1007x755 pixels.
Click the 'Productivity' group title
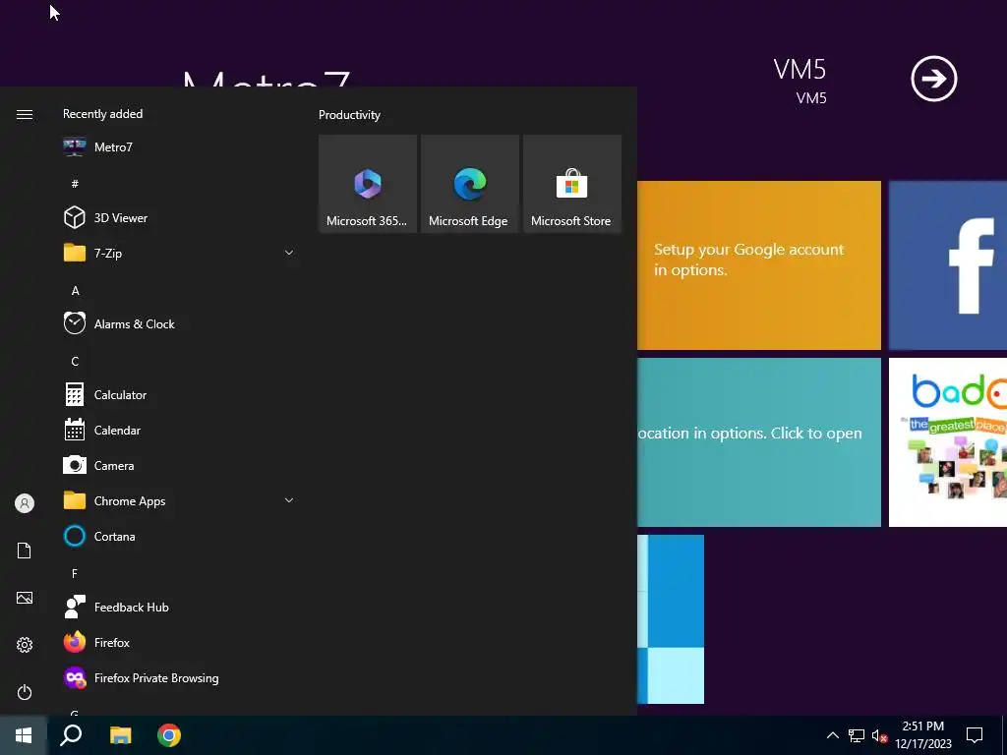point(349,115)
